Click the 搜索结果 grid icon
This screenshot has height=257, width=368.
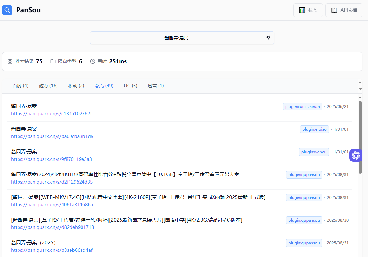point(10,61)
